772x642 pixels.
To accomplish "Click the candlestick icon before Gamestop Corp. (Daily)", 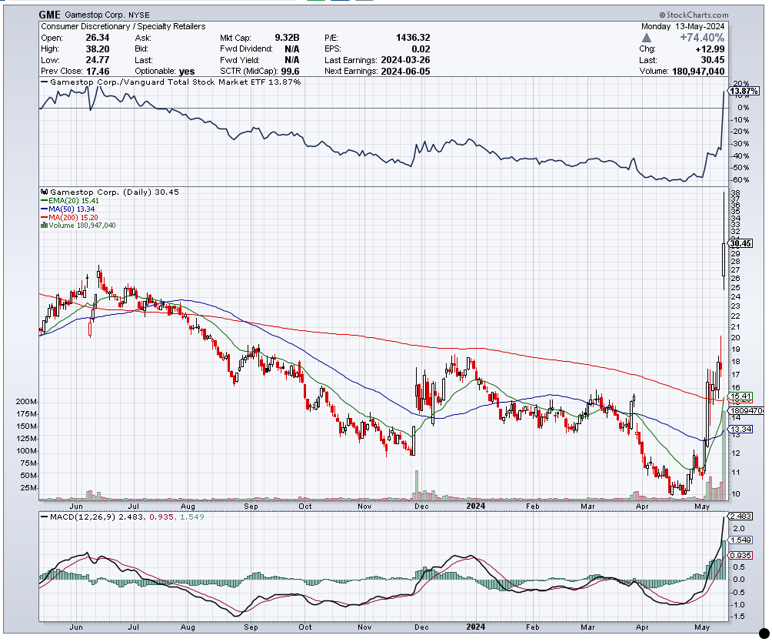I will 45,192.
